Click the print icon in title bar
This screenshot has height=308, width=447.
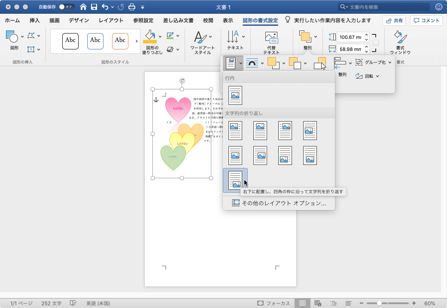(132, 7)
